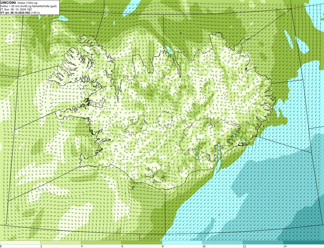Image resolution: width=324 pixels, height=248 pixels.
Task: Click the 10–12 m/s turquoise legend swatch
Action: click(x=223, y=242)
